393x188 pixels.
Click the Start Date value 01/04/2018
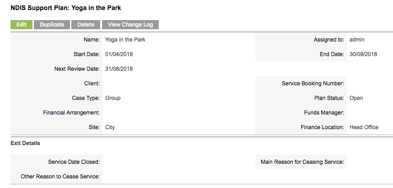(119, 54)
